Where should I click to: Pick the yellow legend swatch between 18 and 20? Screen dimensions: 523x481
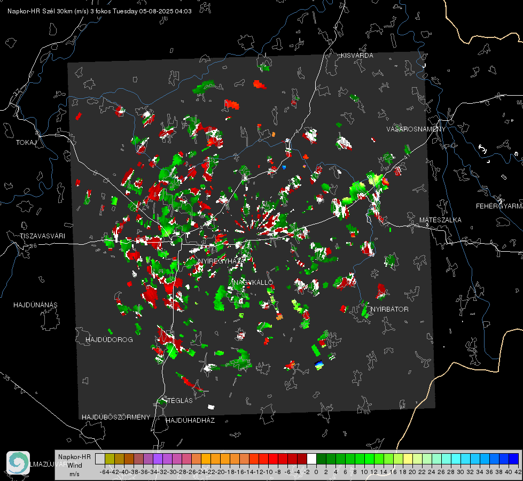coord(408,459)
